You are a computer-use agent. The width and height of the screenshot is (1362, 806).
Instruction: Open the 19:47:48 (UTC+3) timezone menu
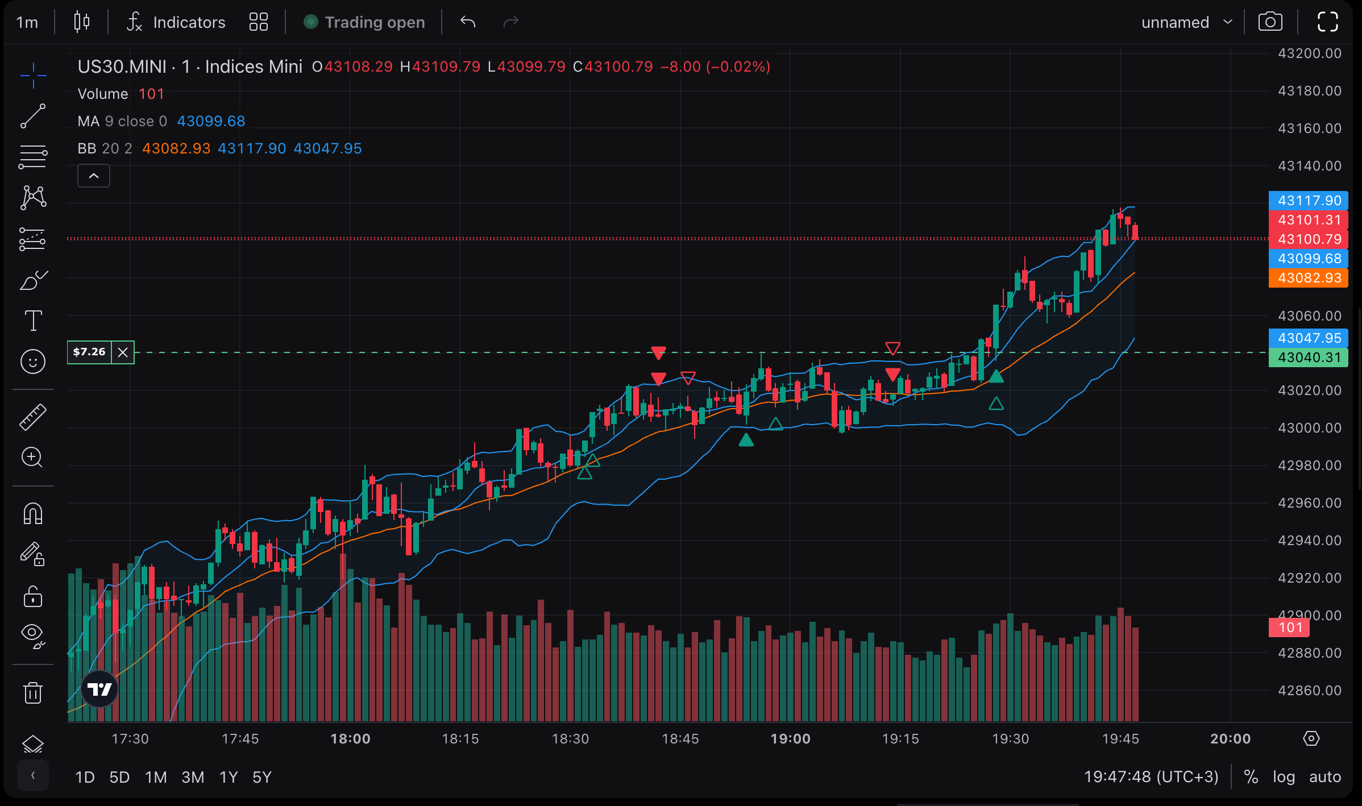click(1151, 777)
